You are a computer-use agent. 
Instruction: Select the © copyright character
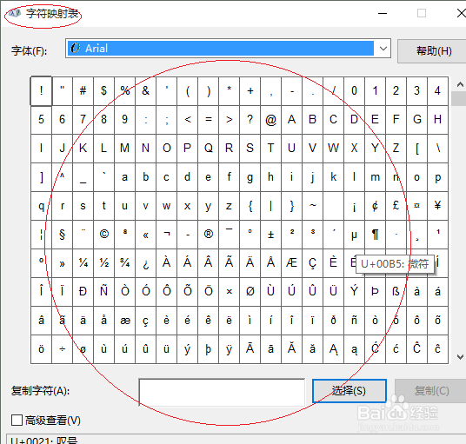103,235
